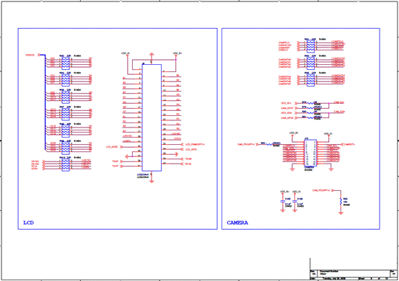Click the C105 capacitor symbol
The width and height of the screenshot is (399, 281).
[282, 201]
